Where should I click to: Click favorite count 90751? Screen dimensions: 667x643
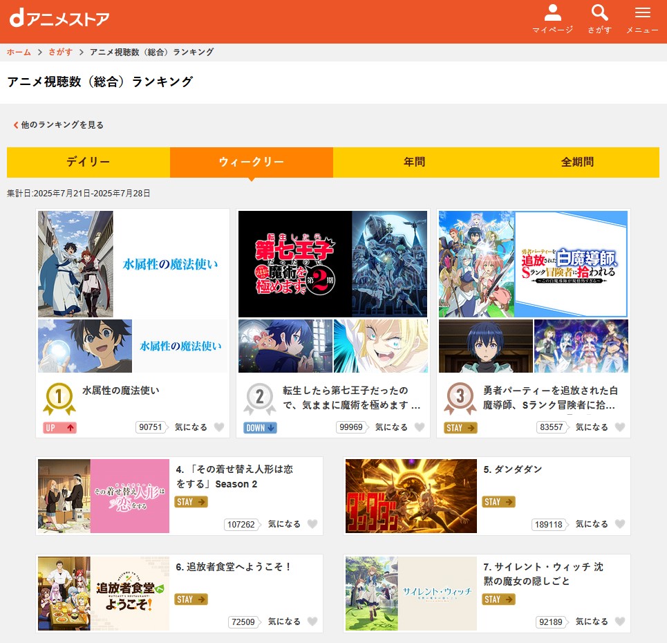click(151, 427)
